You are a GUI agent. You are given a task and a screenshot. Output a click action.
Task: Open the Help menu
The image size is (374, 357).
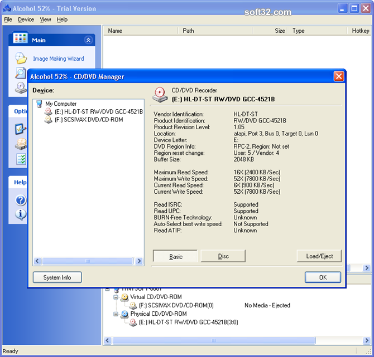point(62,19)
